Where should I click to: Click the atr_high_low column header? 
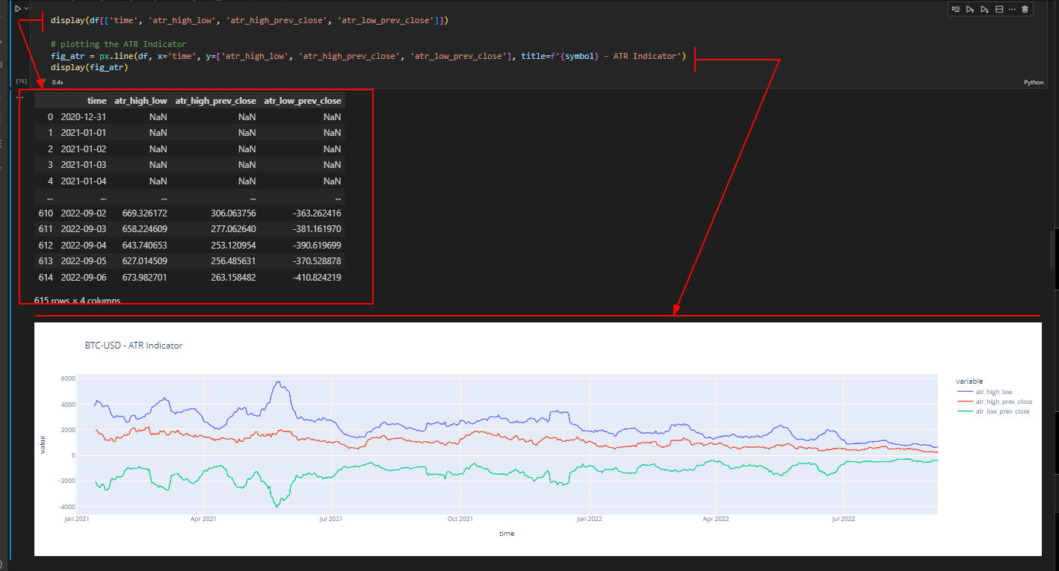click(141, 101)
